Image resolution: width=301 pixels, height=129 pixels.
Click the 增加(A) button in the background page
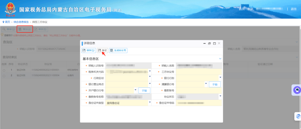click(x=25, y=29)
